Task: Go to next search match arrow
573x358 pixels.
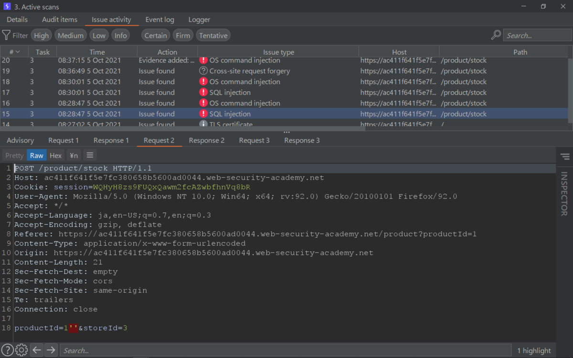Action: tap(51, 350)
